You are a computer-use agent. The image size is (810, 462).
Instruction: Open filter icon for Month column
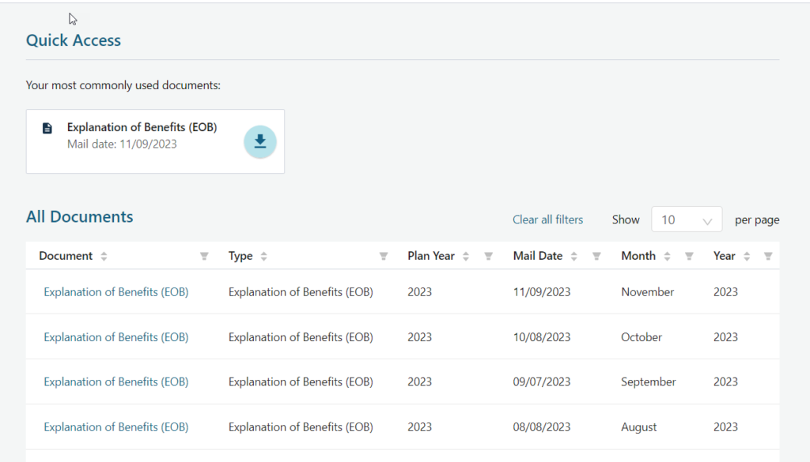click(689, 256)
